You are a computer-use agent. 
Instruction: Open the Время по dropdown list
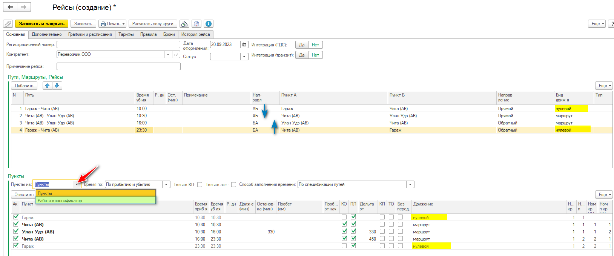[166, 184]
